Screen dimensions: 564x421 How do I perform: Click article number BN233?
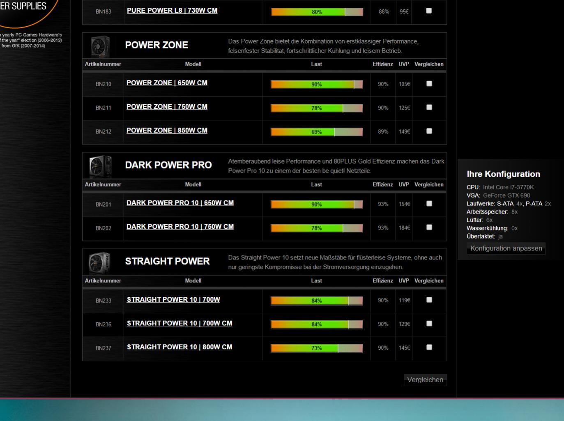click(104, 300)
